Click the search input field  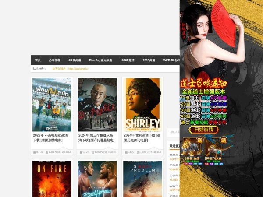(x=174, y=132)
